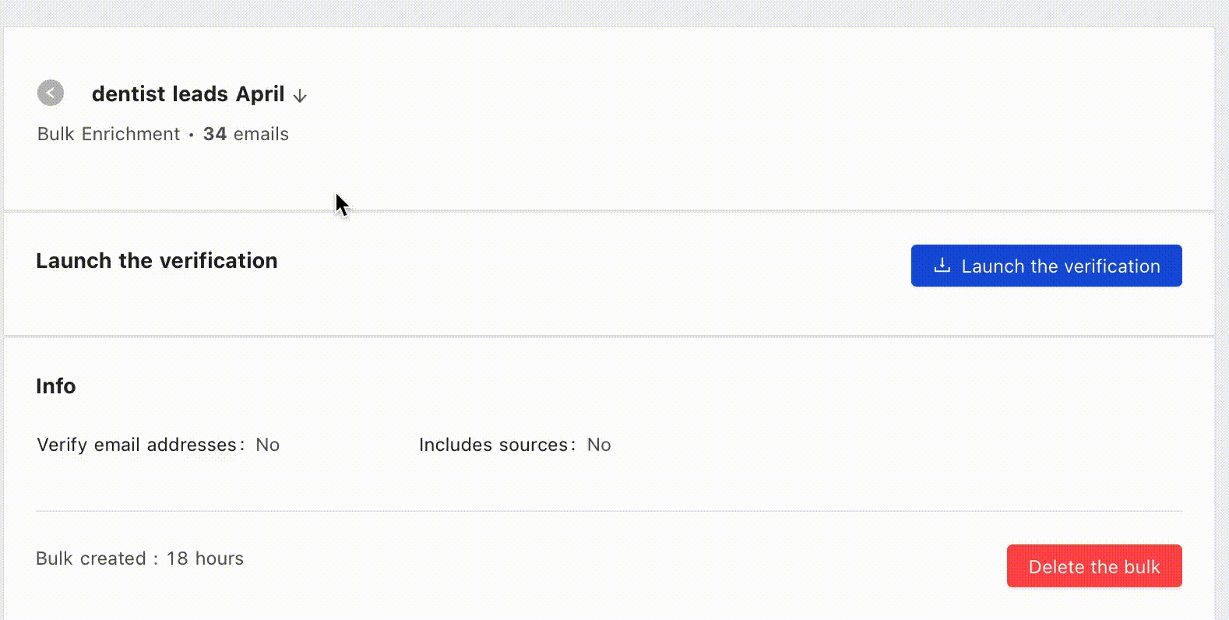Click the divider line in the Info section
This screenshot has height=620, width=1229.
[x=609, y=511]
